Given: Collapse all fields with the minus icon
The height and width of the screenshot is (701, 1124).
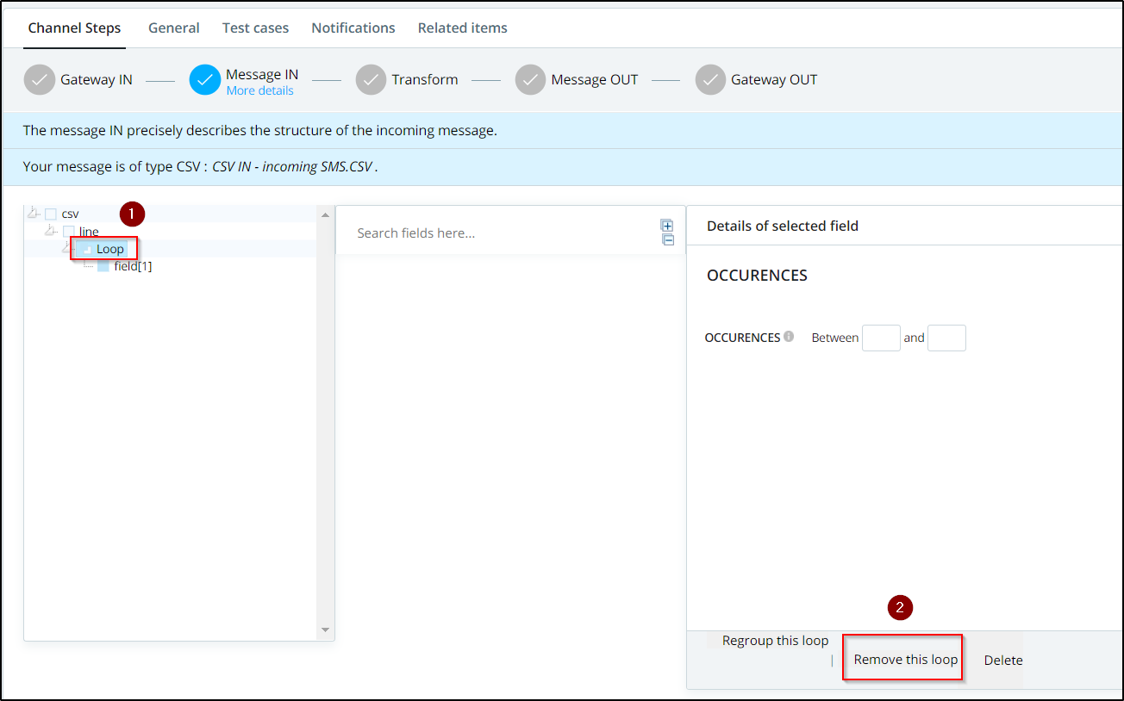Looking at the screenshot, I should [x=668, y=240].
